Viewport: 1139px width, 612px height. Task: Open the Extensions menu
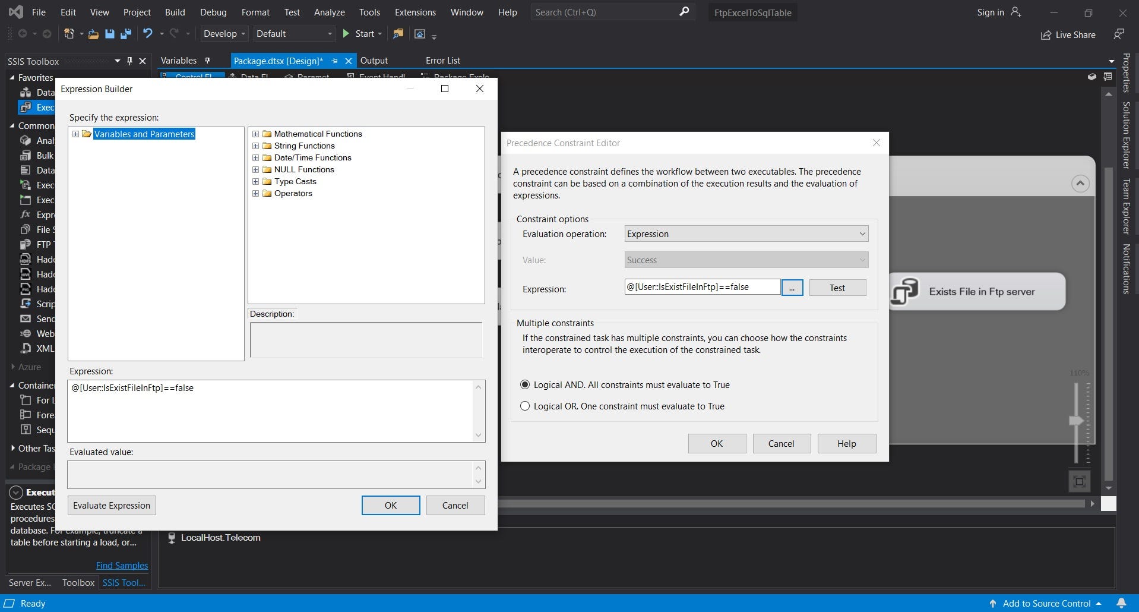[415, 12]
